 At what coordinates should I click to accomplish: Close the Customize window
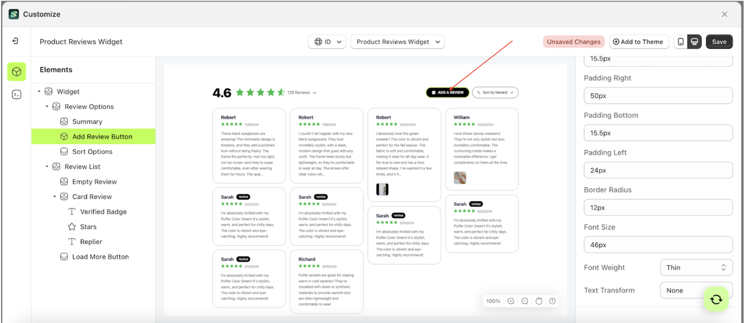click(724, 14)
